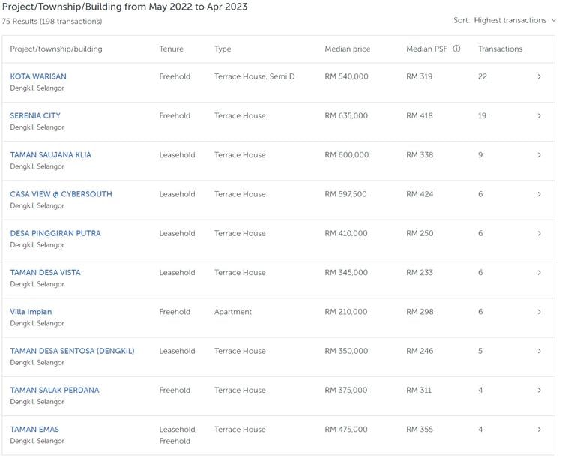Open TAMAN DESA VISTA project link
562x461 pixels.
(x=45, y=272)
